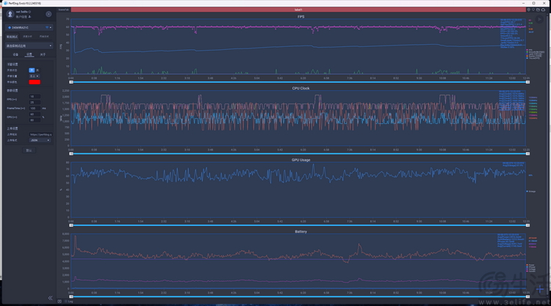Click the blue plus button at bottom right
This screenshot has height=306, width=551.
coord(541,291)
